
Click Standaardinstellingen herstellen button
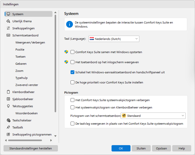point(31,148)
